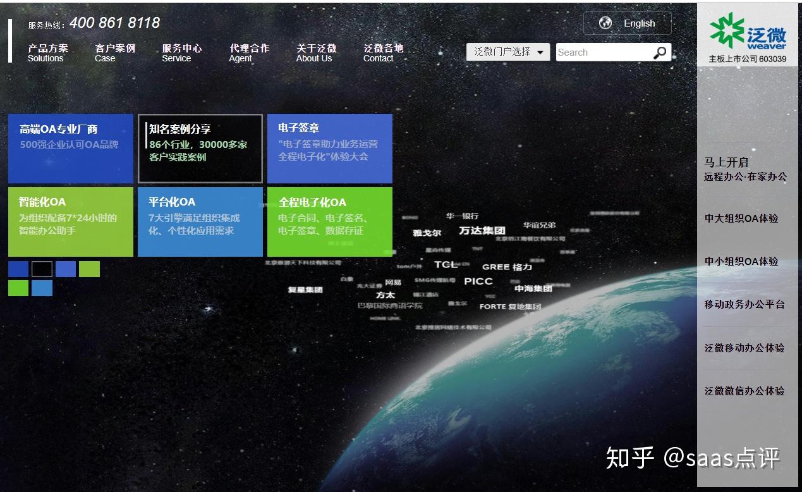Select the blue carousel indicator square

tap(18, 269)
